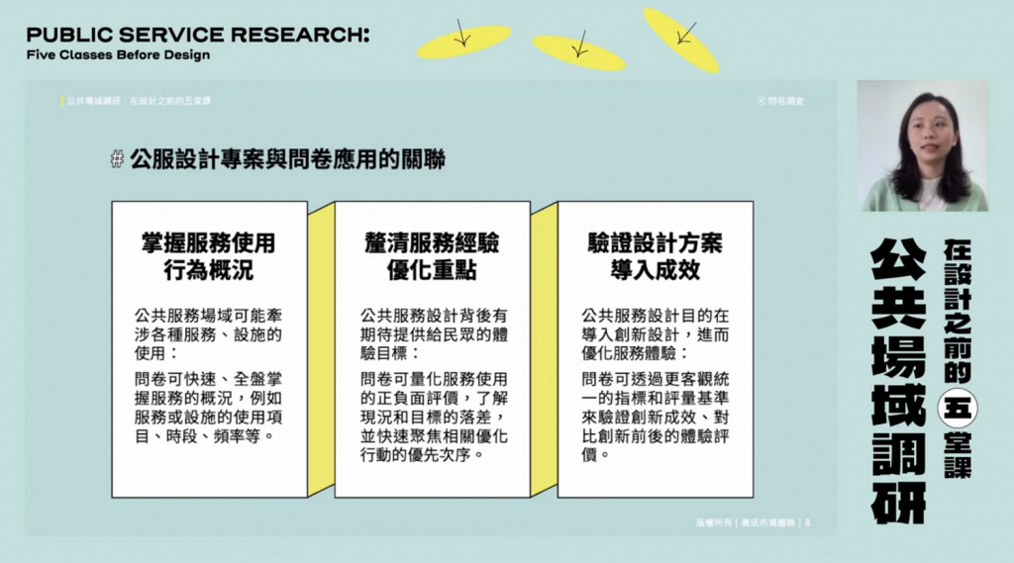Click the rightmost yellow ellipse with arrow
The width and height of the screenshot is (1014, 563).
coord(681,39)
